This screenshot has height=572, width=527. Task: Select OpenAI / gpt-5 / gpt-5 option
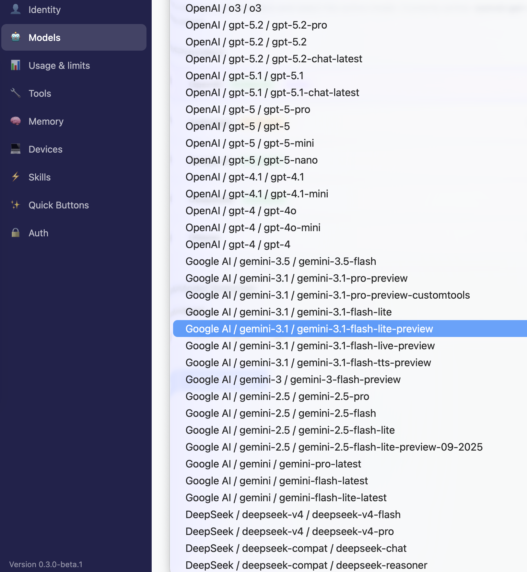click(x=350, y=126)
